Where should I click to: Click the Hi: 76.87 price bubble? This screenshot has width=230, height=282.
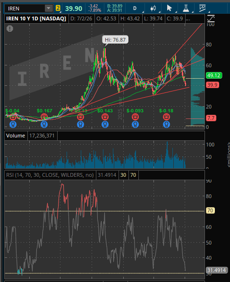click(115, 40)
